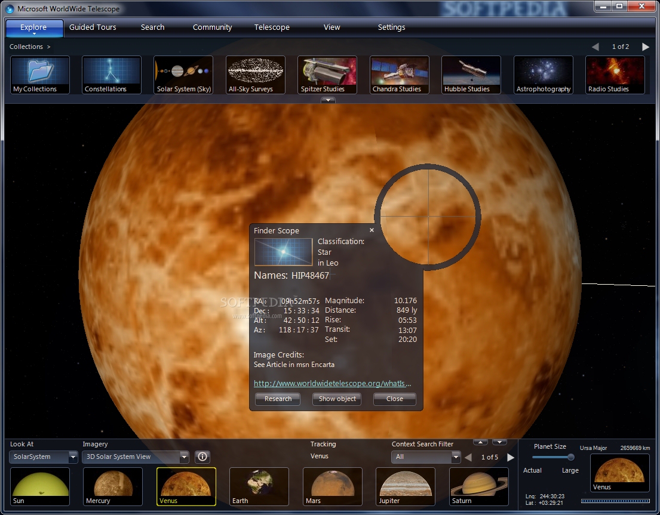Click the Distance value 849 ly
The height and width of the screenshot is (515, 660).
(407, 310)
